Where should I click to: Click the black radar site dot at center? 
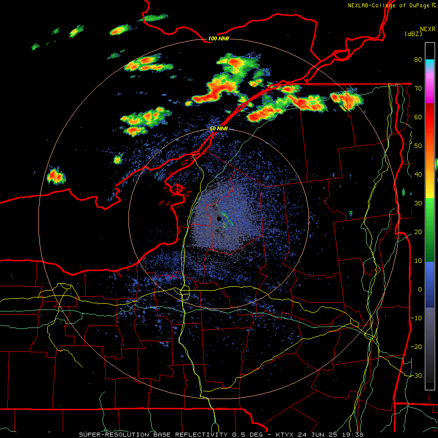(x=219, y=219)
